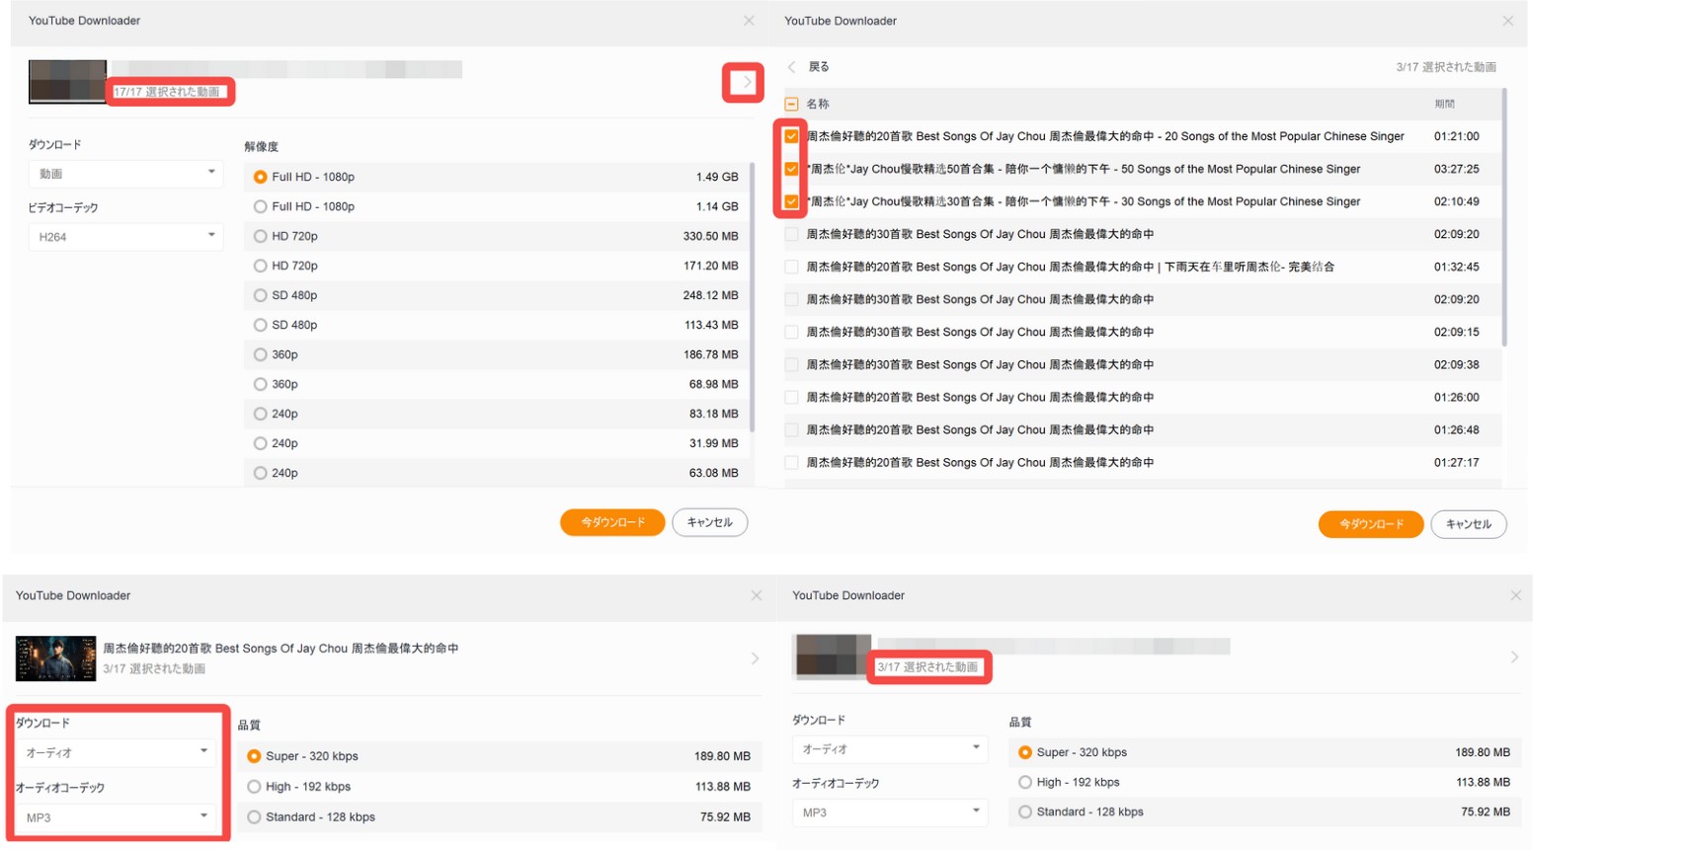Click キャンセル in the playlist window
Image resolution: width=1687 pixels, height=850 pixels.
click(x=1469, y=524)
